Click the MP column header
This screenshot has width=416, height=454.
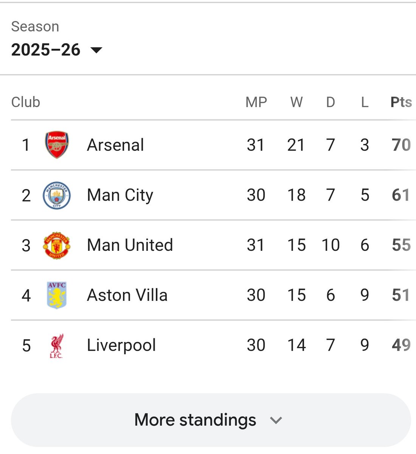(256, 102)
